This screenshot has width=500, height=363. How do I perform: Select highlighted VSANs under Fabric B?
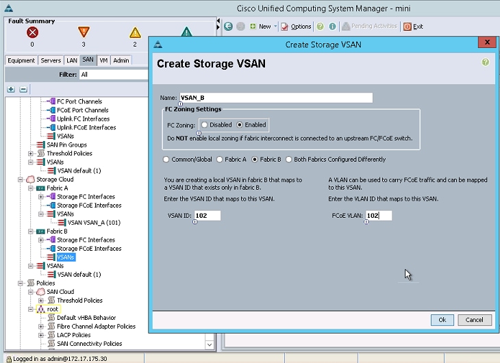(x=65, y=257)
